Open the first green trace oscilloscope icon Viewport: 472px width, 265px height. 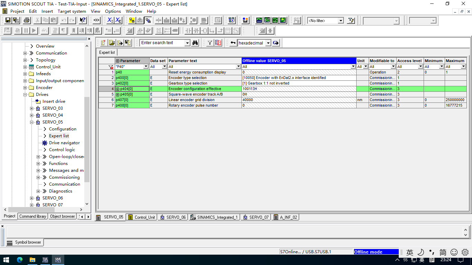(x=259, y=20)
